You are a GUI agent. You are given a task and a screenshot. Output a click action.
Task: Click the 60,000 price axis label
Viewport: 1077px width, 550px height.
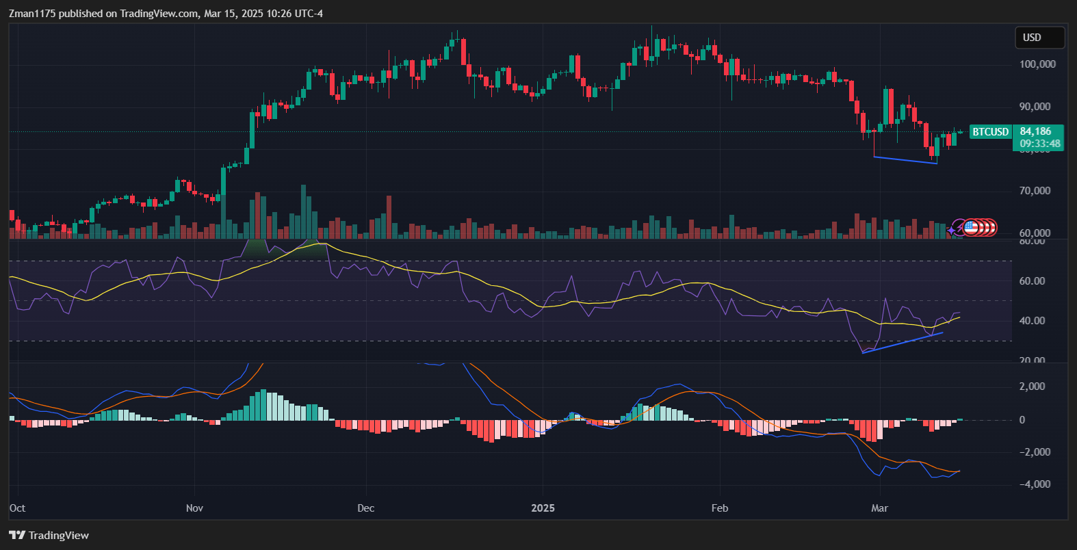(x=1035, y=233)
